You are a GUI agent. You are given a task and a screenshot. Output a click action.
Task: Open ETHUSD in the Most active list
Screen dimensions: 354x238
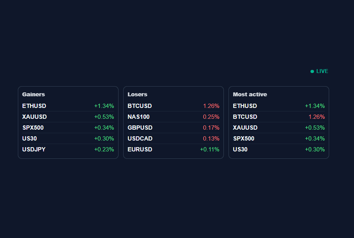[245, 106]
